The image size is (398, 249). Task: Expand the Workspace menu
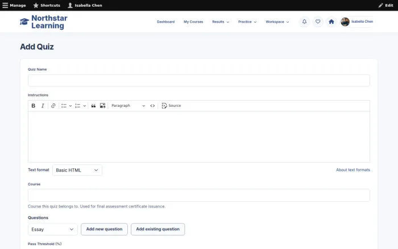click(x=277, y=22)
